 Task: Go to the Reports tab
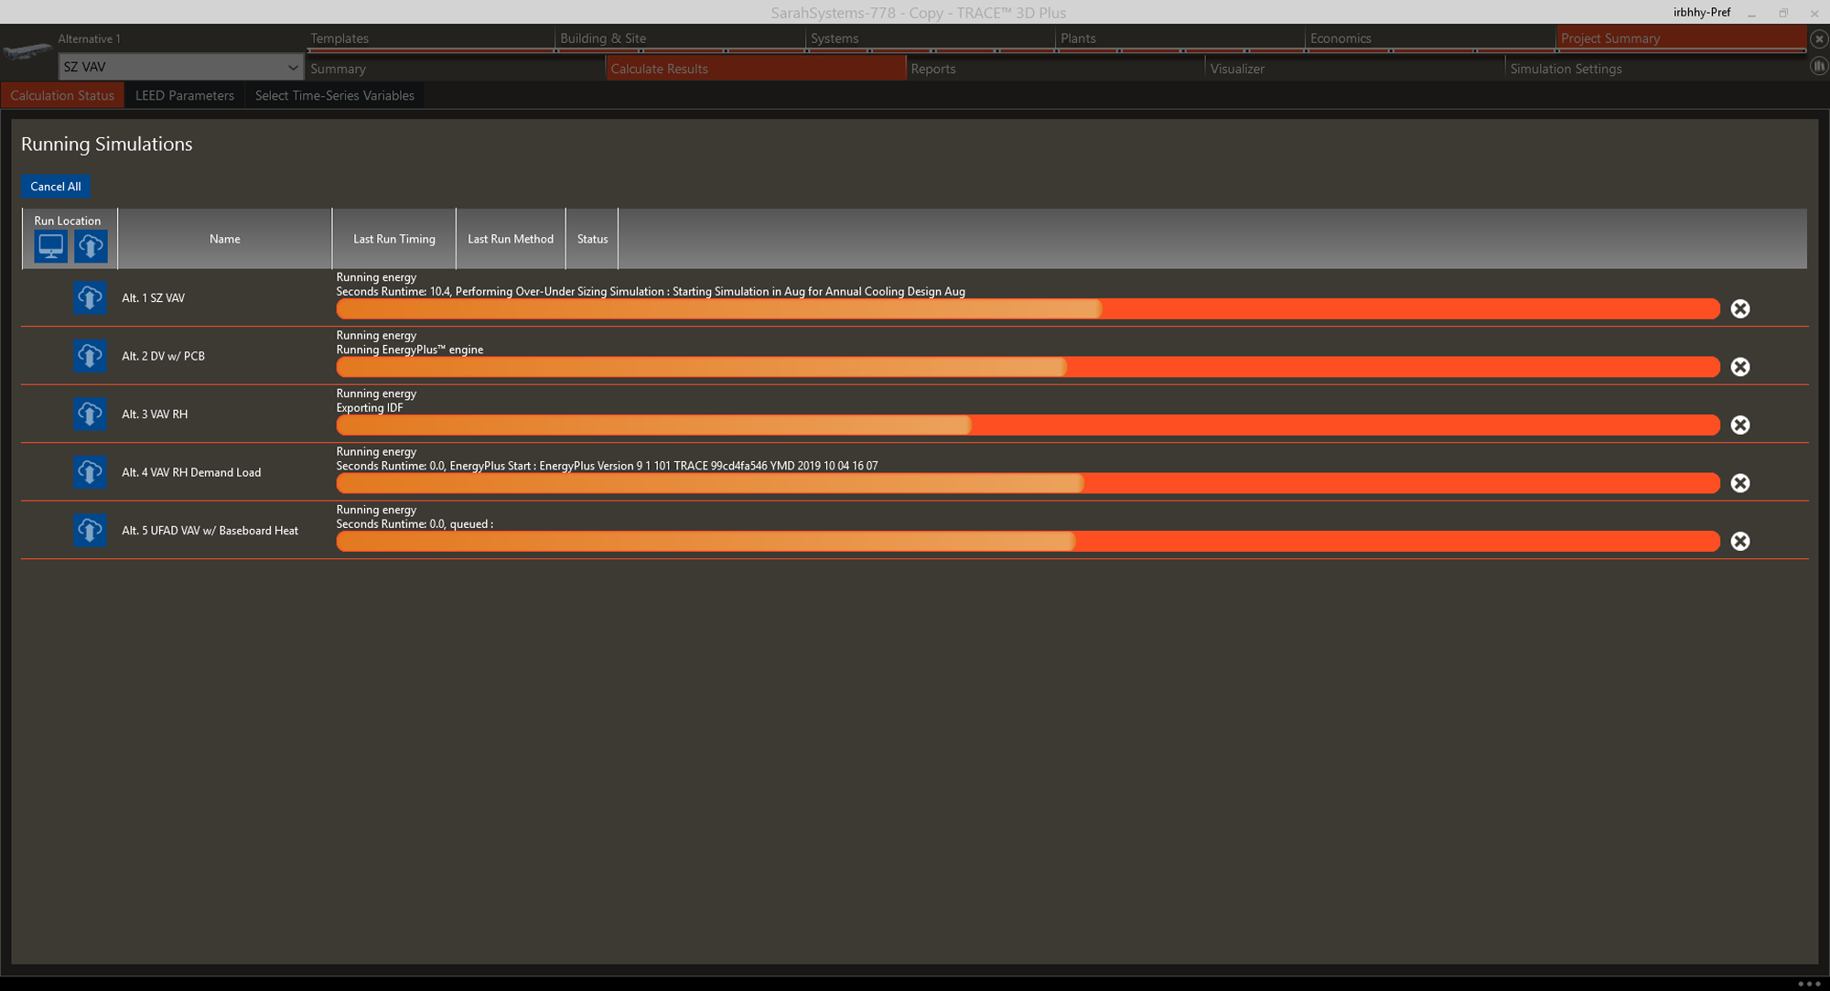click(932, 68)
